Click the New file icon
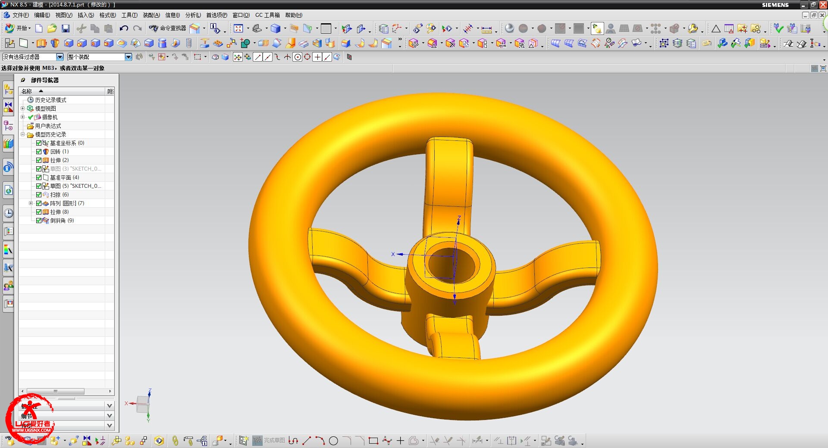828x448 pixels. [x=39, y=28]
